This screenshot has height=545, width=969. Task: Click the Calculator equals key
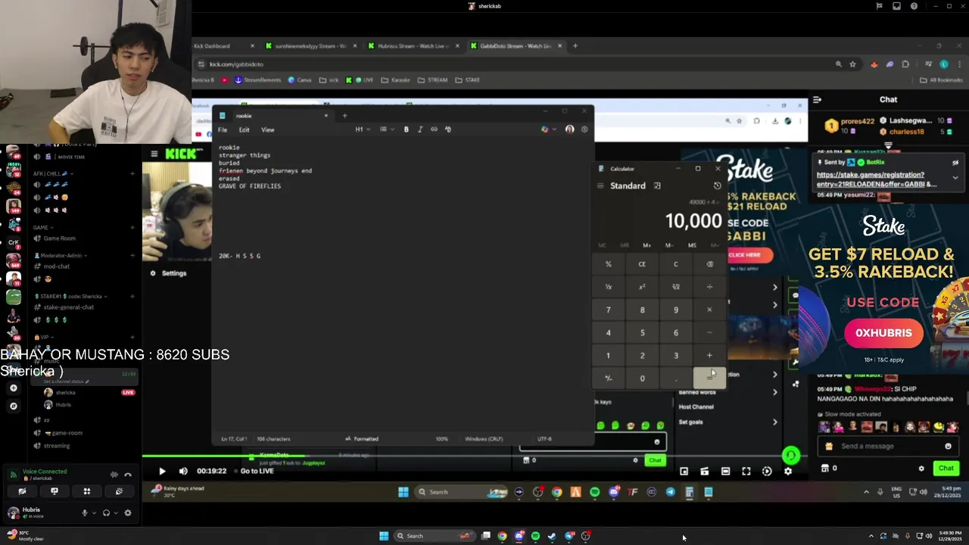click(709, 378)
